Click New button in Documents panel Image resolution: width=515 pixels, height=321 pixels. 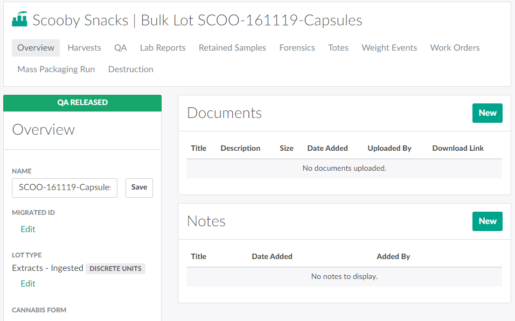click(x=487, y=113)
